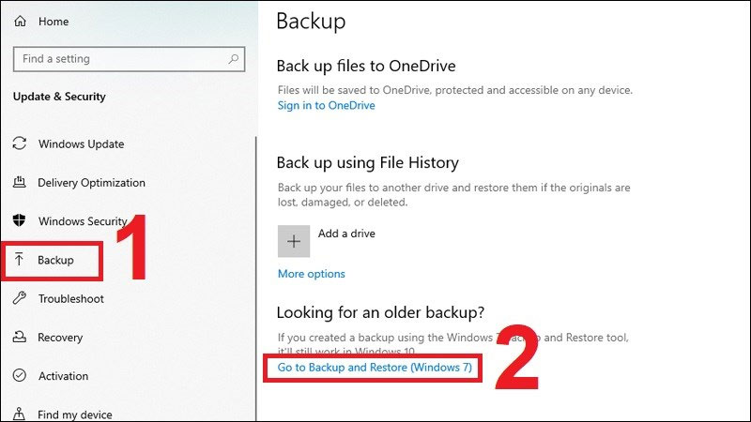Open Go to Backup and Restore (Windows 7)
Image resolution: width=751 pixels, height=422 pixels.
(x=375, y=368)
